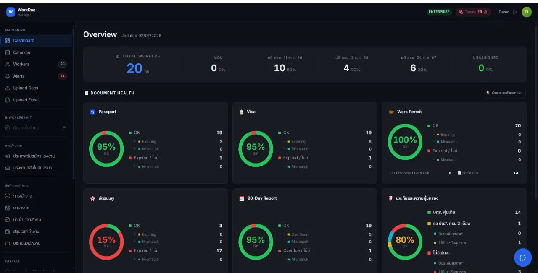Click the บัตรชมพู 15% progress ring
The width and height of the screenshot is (538, 273).
[106, 242]
